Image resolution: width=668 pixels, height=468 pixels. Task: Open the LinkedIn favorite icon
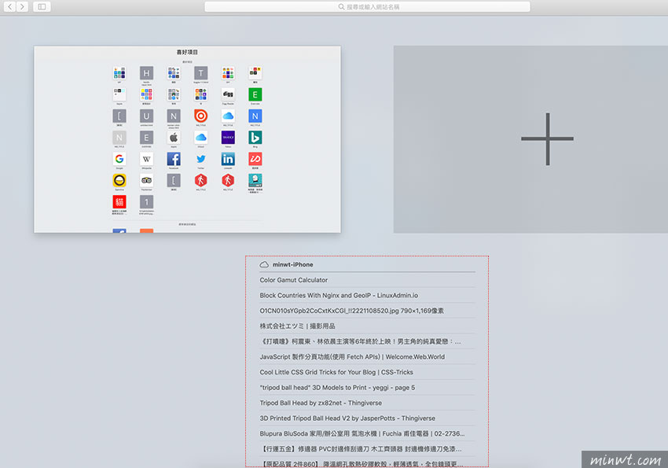(228, 159)
